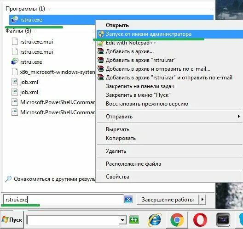The width and height of the screenshot is (243, 229).
Task: Expand the arrow next to Завершение работы
Action: coord(202,200)
